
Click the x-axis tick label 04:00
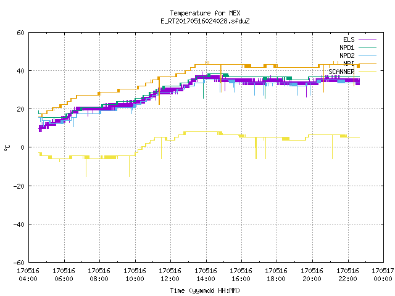point(28,279)
